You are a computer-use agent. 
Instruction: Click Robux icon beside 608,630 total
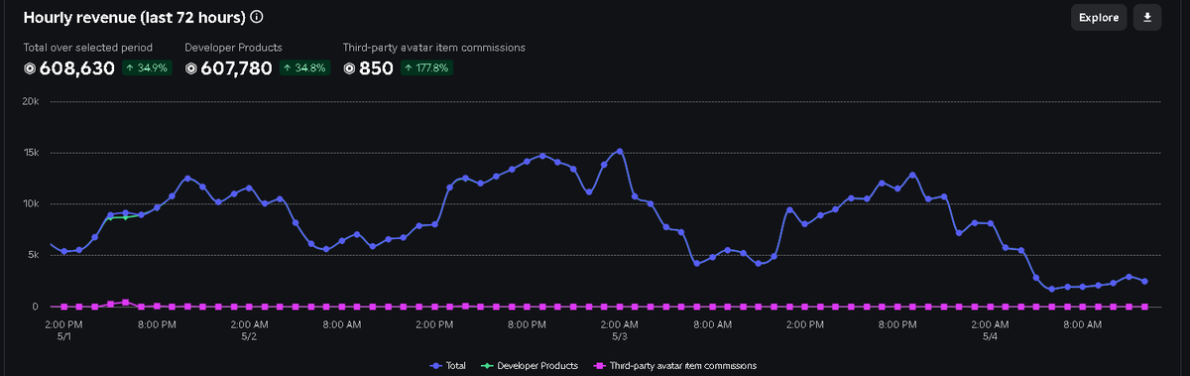click(x=30, y=68)
